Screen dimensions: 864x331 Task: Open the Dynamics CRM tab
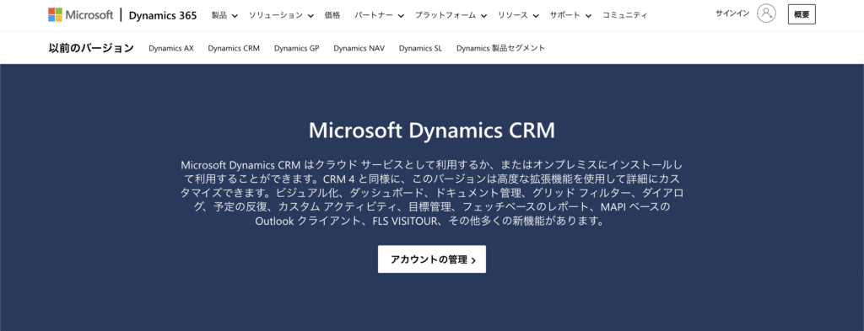234,48
